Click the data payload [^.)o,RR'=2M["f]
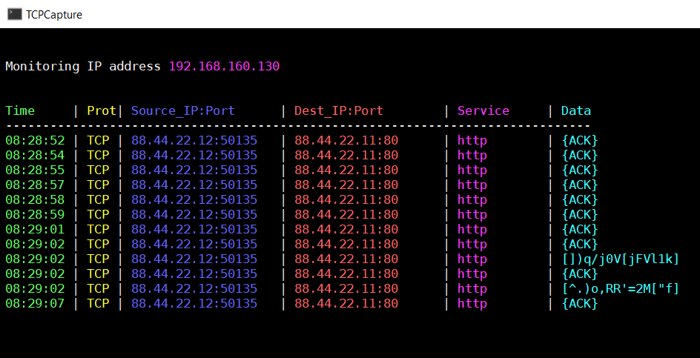Screen dimensions: 700x358 tap(621, 289)
